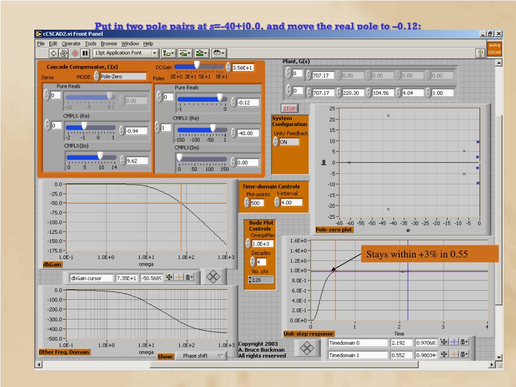Screen dimensions: 516x387
Task: Click the zeros 9.62 value field
Action: [x=137, y=161]
